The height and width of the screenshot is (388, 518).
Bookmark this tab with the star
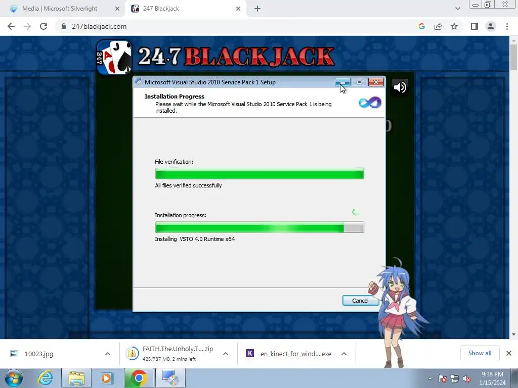(454, 26)
